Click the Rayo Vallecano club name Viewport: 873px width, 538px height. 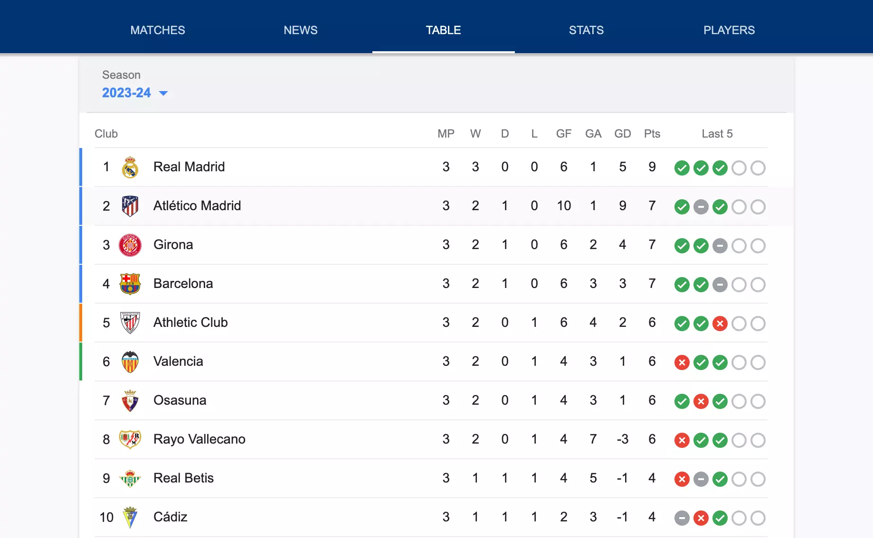pyautogui.click(x=199, y=439)
